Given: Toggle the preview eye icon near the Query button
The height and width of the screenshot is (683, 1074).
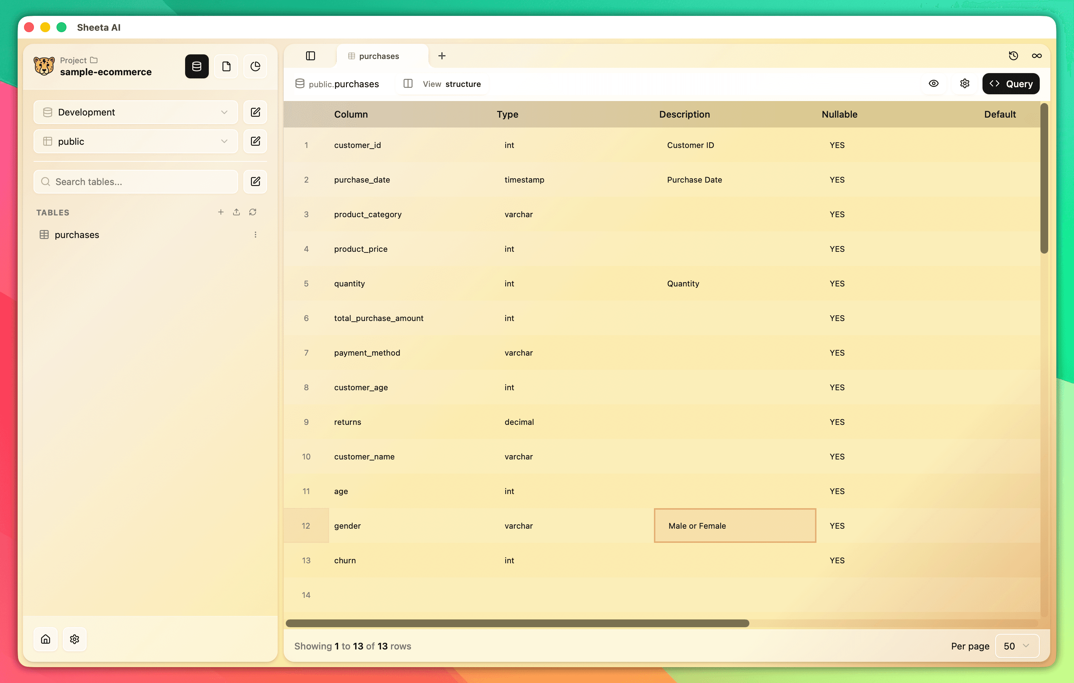Looking at the screenshot, I should [x=933, y=83].
